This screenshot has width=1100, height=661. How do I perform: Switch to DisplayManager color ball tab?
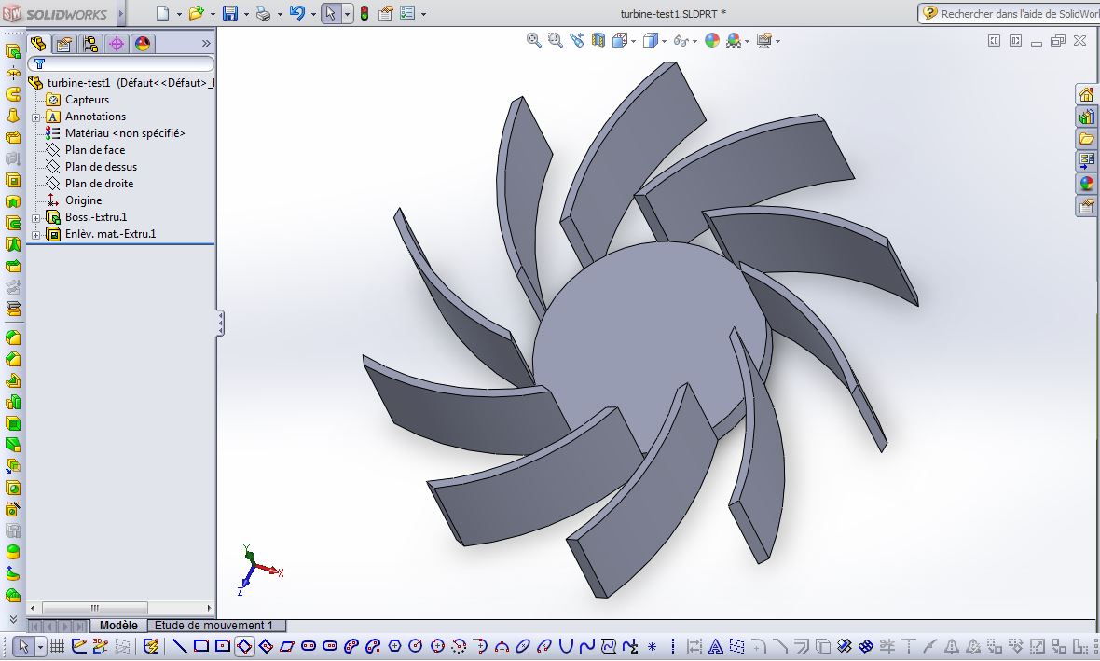point(143,44)
